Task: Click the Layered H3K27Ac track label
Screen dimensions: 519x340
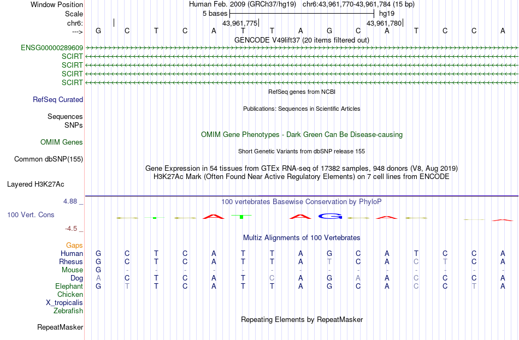Action: tap(36, 184)
